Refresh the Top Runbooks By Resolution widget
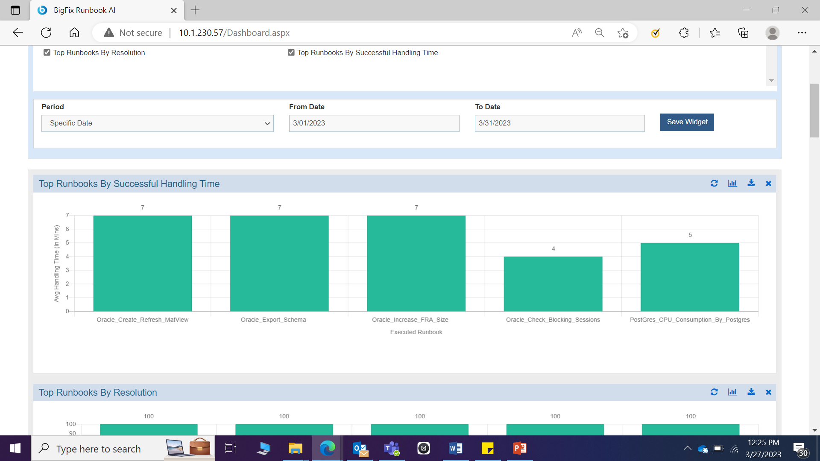The height and width of the screenshot is (461, 820). (x=714, y=392)
